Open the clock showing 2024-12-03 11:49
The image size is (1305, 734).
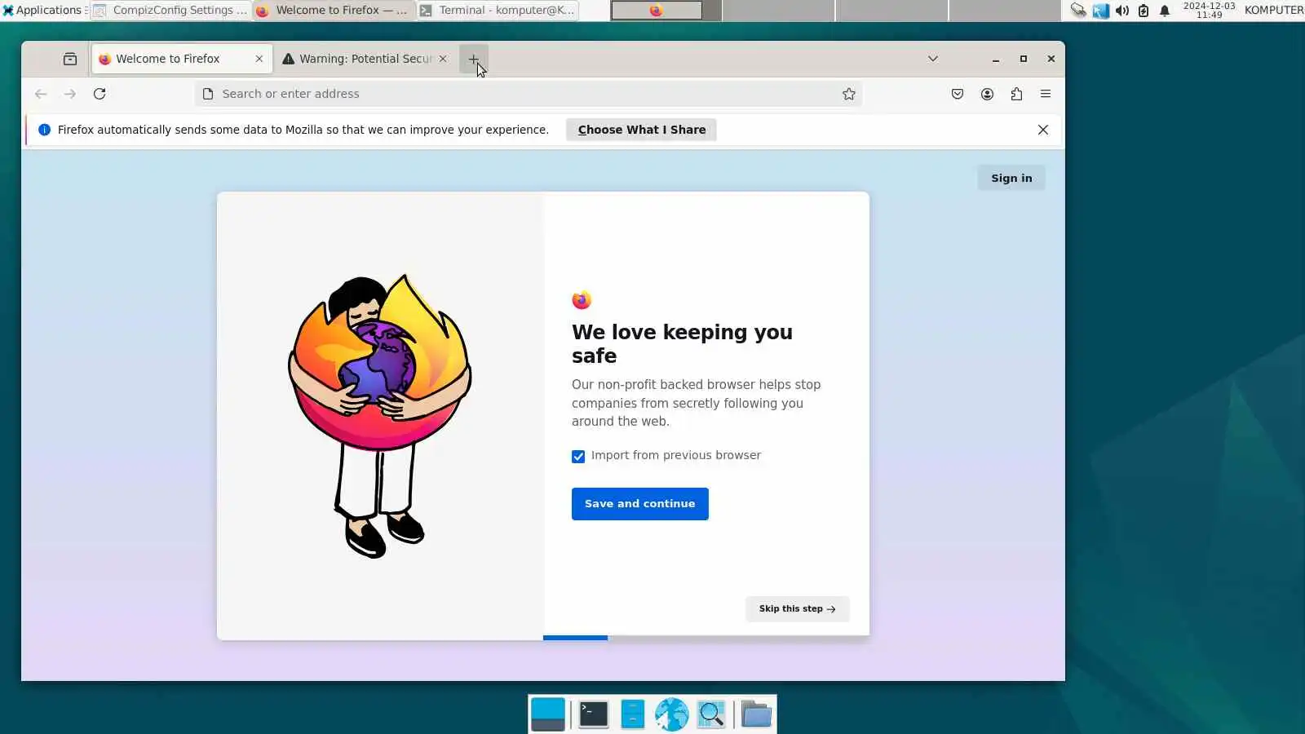(1209, 11)
